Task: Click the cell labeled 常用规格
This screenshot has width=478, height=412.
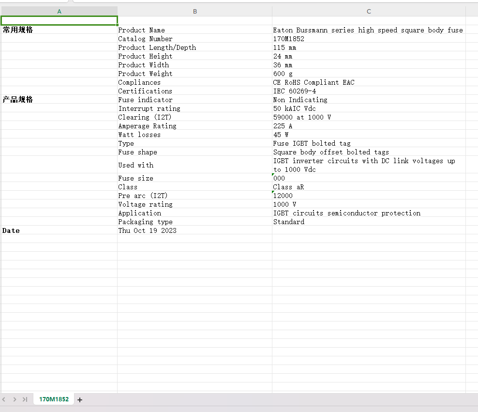Action: pos(59,30)
